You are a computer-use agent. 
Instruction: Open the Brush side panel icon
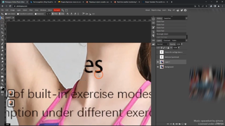(153, 28)
